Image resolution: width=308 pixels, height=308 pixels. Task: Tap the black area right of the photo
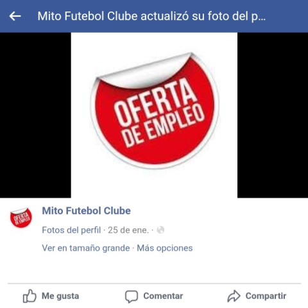pyautogui.click(x=273, y=115)
